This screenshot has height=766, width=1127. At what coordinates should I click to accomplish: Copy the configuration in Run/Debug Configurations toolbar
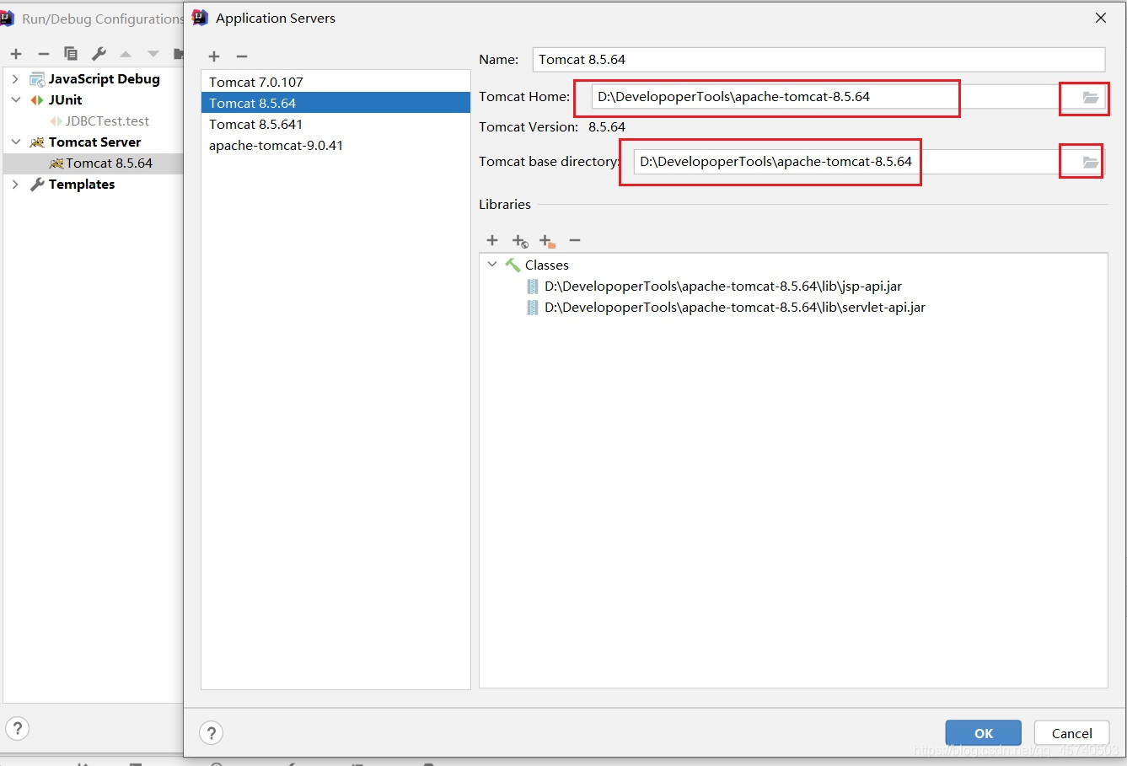tap(71, 54)
